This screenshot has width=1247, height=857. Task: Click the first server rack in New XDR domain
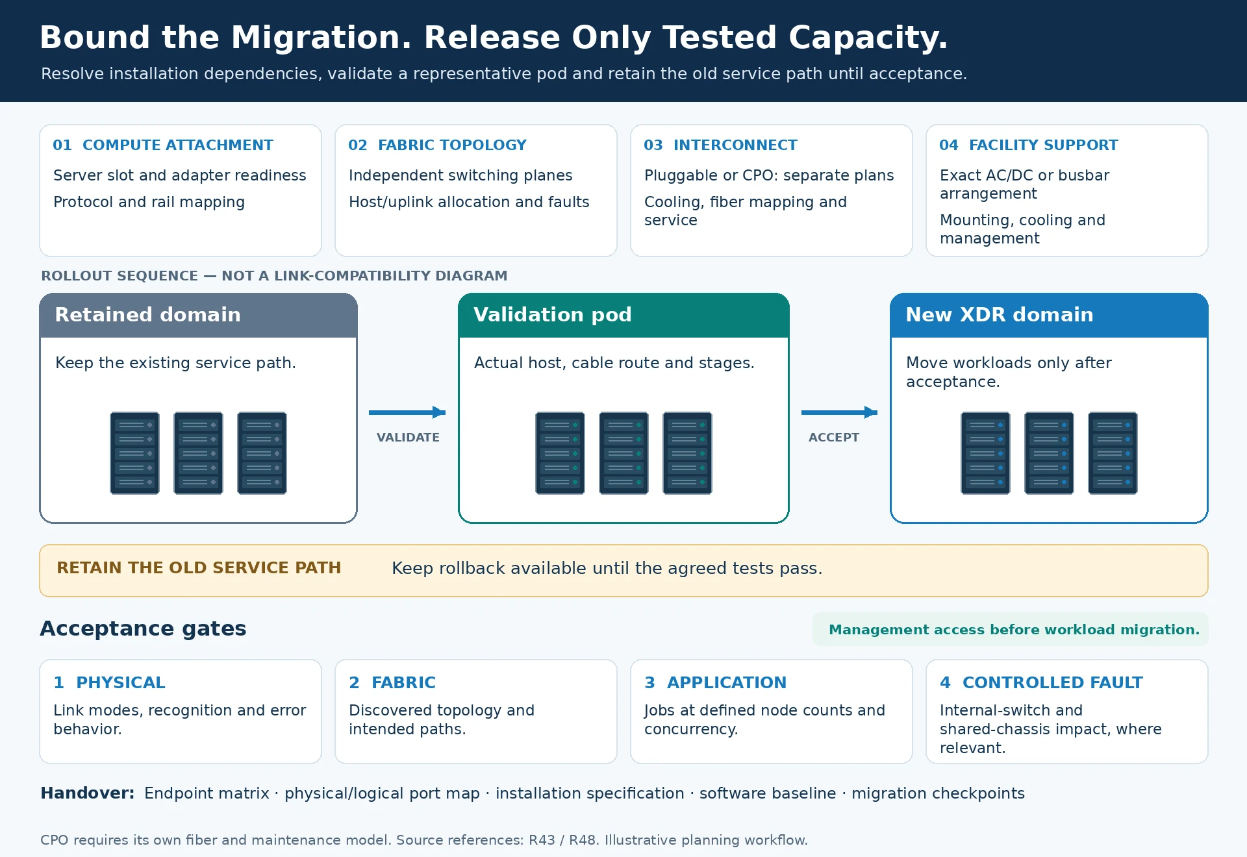click(x=985, y=453)
